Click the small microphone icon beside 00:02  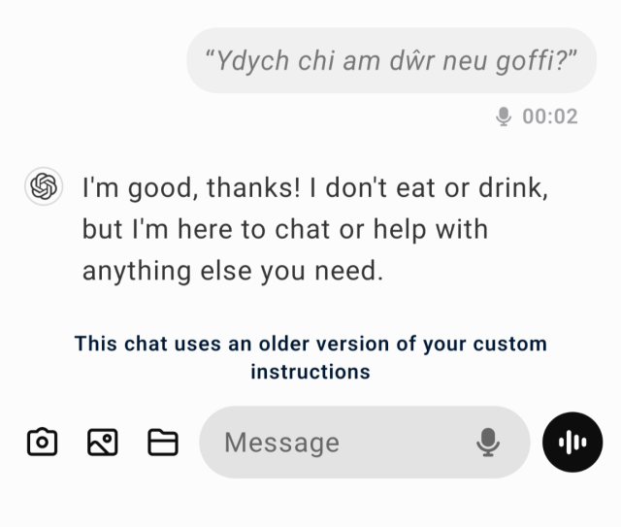point(504,116)
